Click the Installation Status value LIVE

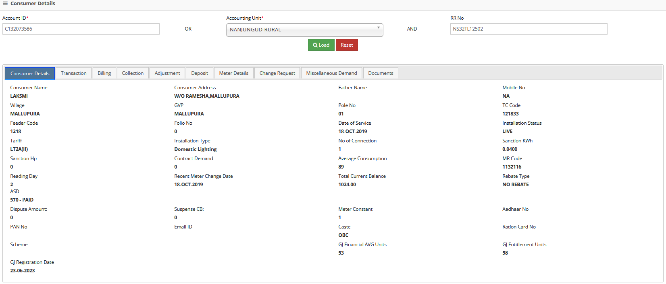coord(507,132)
